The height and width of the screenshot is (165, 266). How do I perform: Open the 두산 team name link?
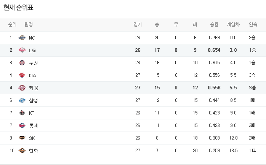pos(34,63)
